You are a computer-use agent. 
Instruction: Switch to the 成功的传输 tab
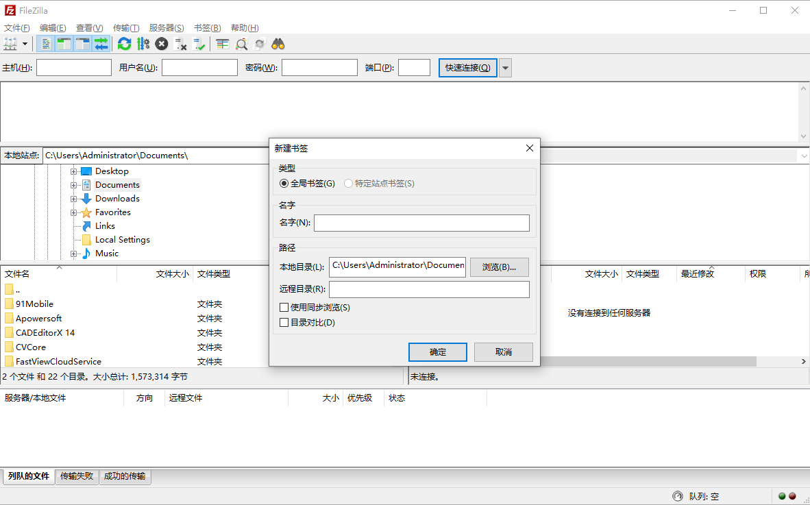point(125,476)
